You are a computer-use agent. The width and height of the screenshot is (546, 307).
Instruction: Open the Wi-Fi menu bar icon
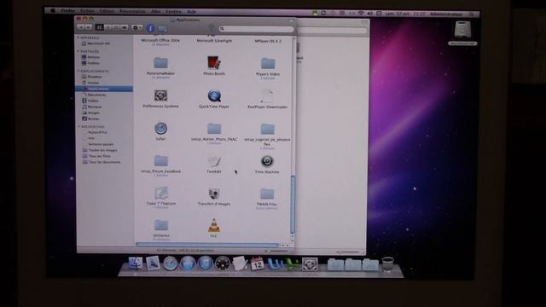tap(361, 14)
